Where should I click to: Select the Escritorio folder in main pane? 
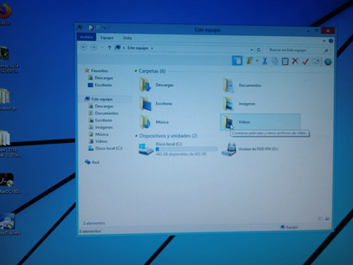tap(156, 103)
